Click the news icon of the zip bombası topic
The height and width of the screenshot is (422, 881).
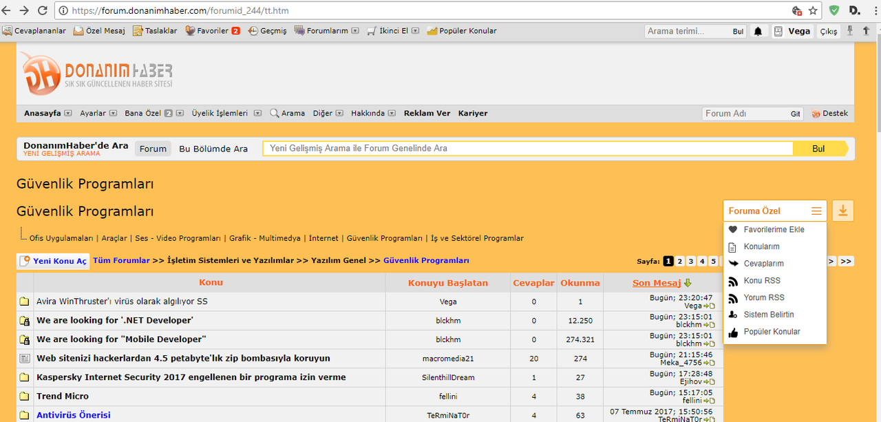pos(24,358)
